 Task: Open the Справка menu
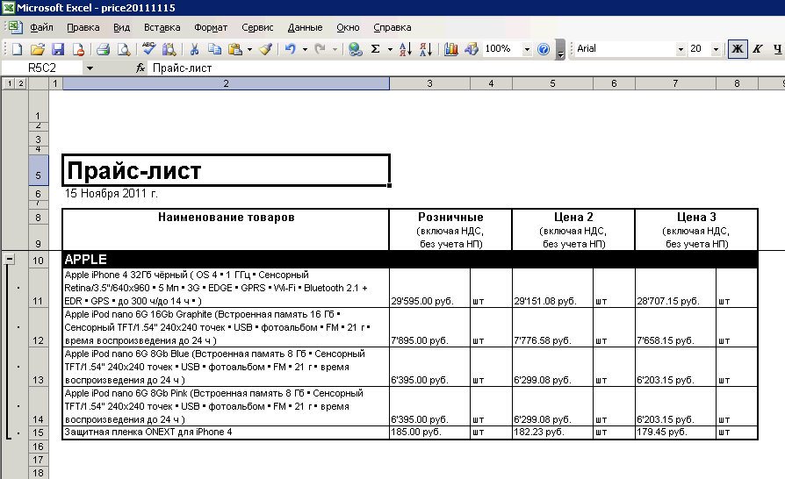(392, 27)
